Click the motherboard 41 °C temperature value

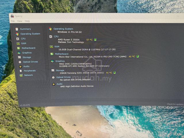pyautogui.click(x=132, y=56)
